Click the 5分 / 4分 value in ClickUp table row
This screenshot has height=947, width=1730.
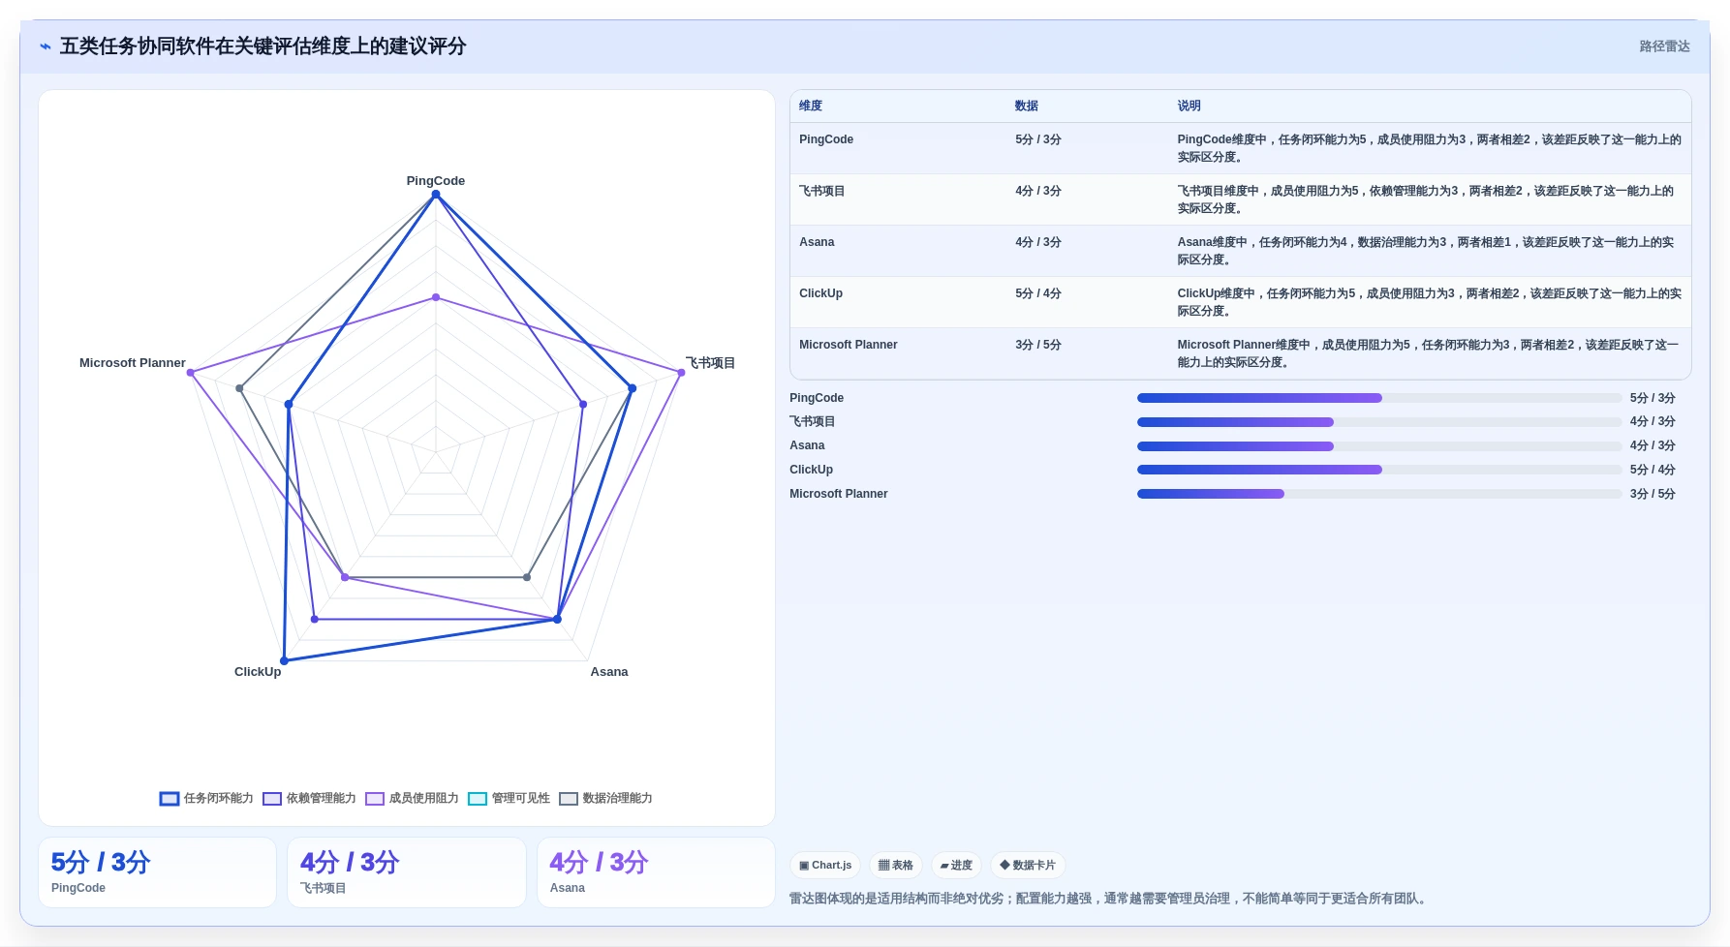(x=1038, y=293)
